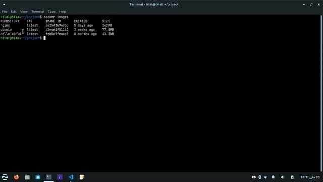This screenshot has width=323, height=182.
Task: Close the terminal window
Action: tap(319, 4)
